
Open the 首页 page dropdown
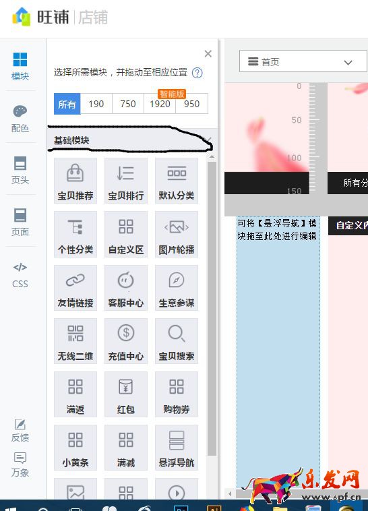point(303,61)
